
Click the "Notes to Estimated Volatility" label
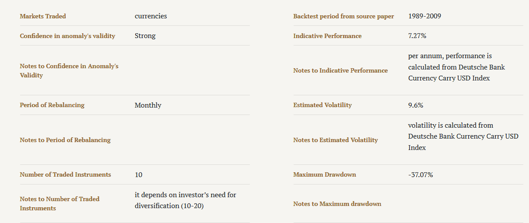335,140
